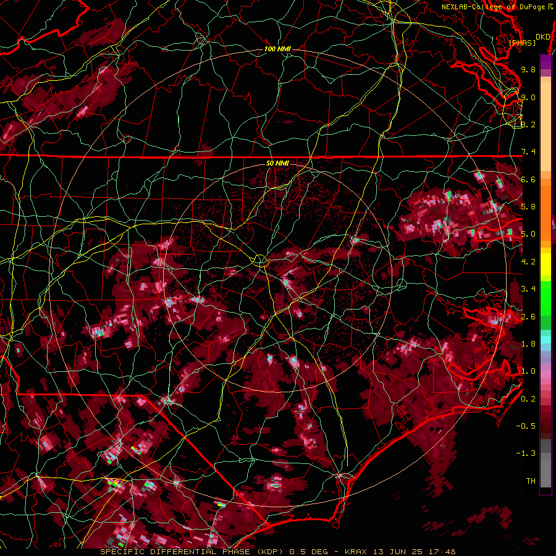Click the 9.0 color scale value
The width and height of the screenshot is (556, 556).
[528, 97]
